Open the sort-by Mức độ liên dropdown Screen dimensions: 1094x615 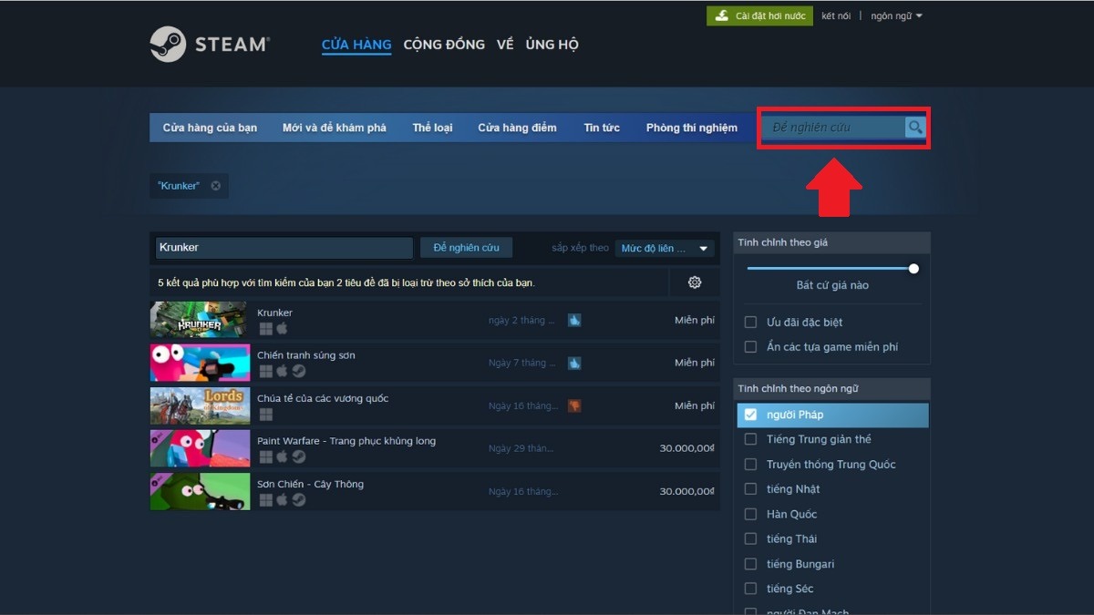(665, 248)
